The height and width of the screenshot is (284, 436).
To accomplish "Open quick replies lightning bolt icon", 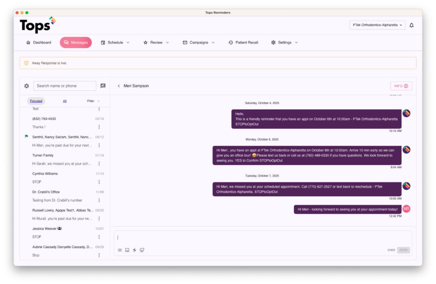I will click(x=135, y=250).
